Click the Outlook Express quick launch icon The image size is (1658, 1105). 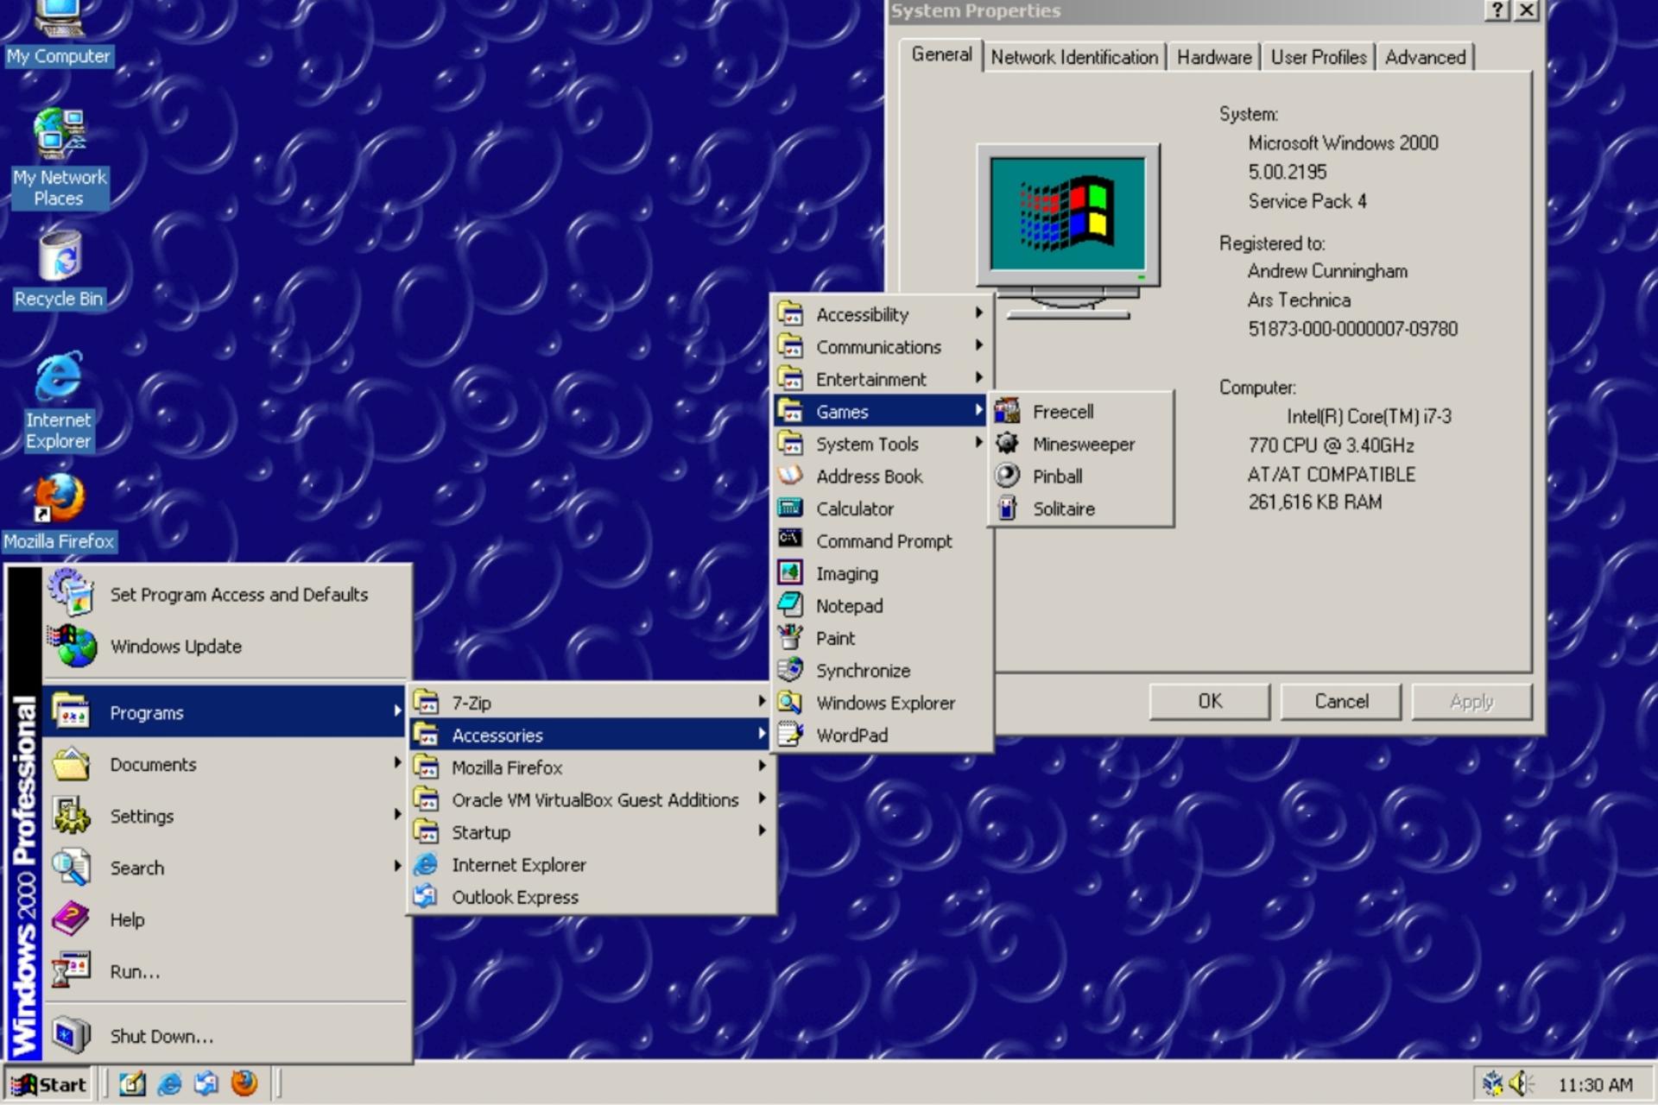pos(206,1083)
